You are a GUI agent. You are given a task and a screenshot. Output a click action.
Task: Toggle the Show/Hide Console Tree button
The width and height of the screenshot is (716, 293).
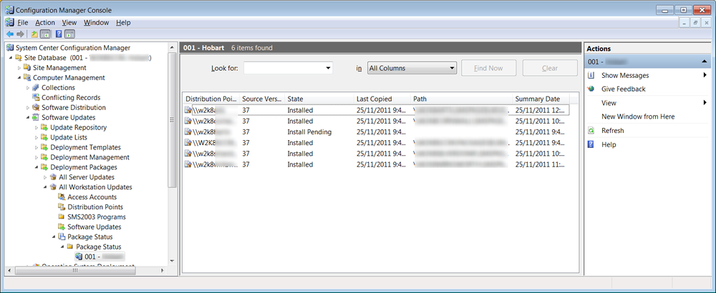45,34
